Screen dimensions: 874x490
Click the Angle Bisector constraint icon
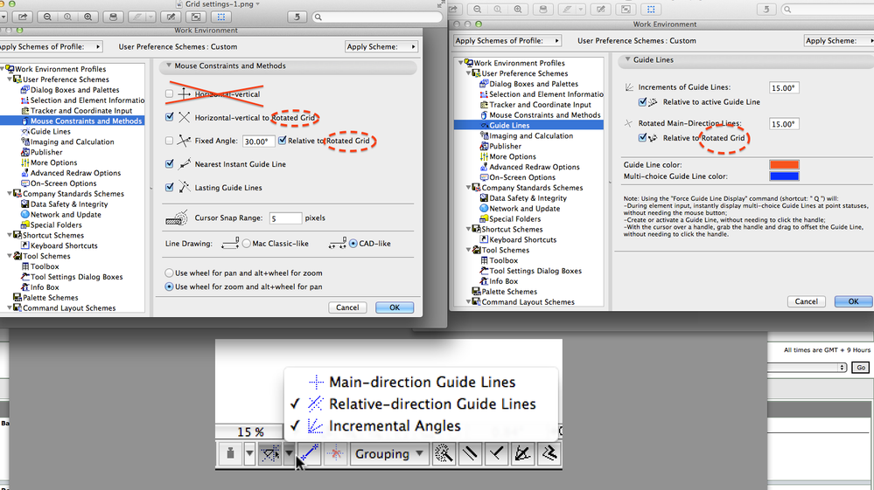522,454
